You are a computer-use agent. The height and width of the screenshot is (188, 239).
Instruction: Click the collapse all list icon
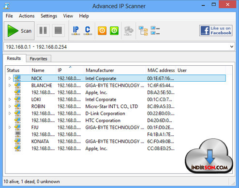pos(155,30)
